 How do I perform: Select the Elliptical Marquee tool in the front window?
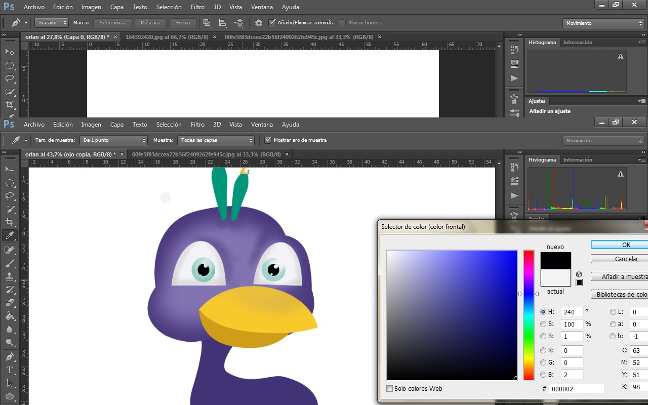[x=10, y=183]
